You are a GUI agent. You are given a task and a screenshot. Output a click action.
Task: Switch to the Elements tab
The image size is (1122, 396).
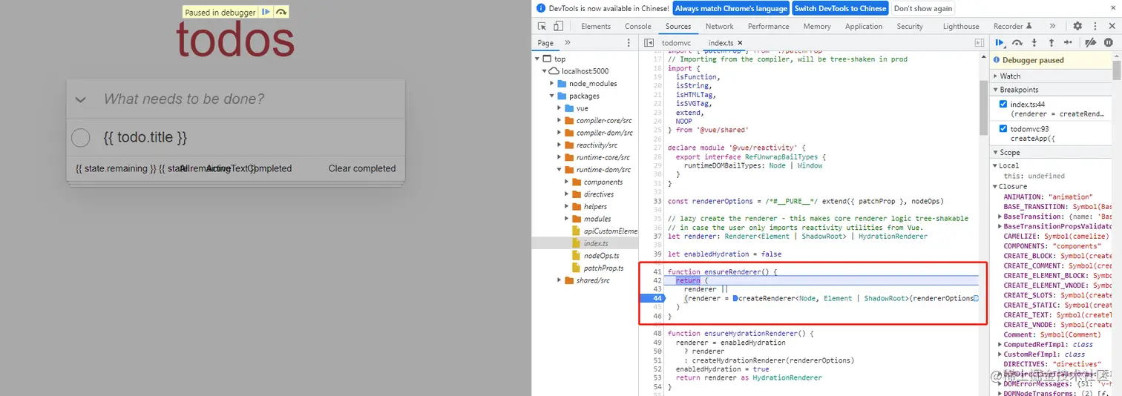(596, 26)
